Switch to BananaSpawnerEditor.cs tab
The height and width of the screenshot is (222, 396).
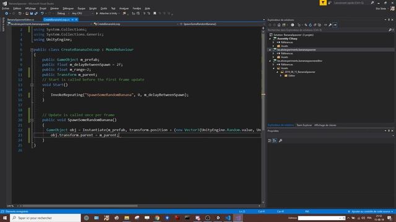21,20
